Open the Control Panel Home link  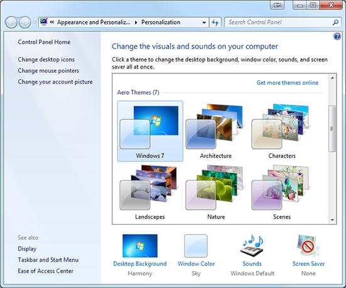click(x=44, y=42)
